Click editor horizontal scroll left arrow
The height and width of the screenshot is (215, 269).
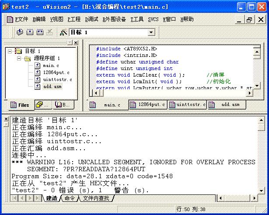pyautogui.click(x=96, y=93)
